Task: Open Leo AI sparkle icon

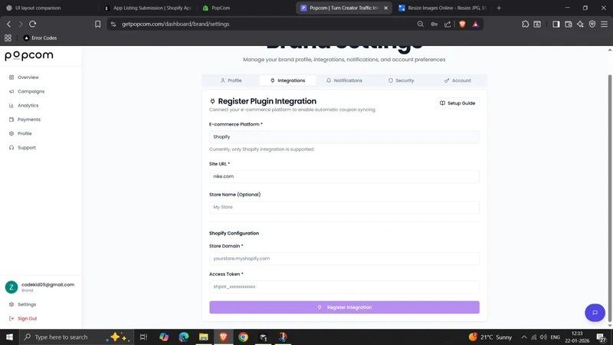Action: 580,24
